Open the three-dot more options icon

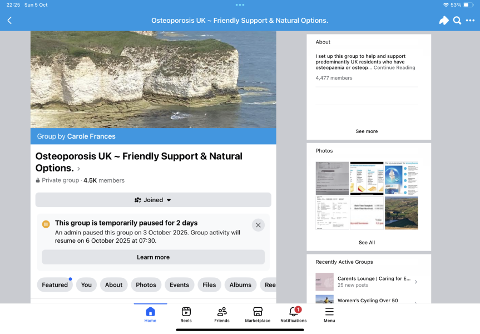coord(470,21)
